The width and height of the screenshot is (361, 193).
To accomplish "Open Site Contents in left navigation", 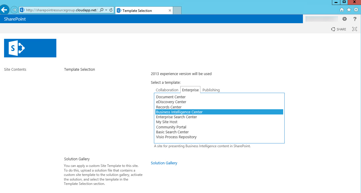I will click(x=15, y=69).
